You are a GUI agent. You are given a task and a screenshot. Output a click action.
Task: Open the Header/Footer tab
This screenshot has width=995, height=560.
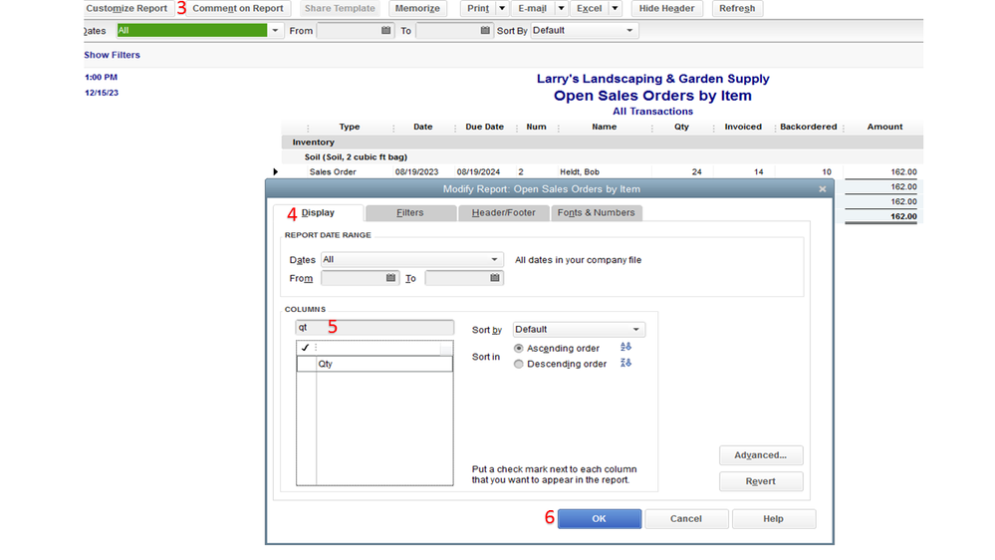click(x=503, y=212)
